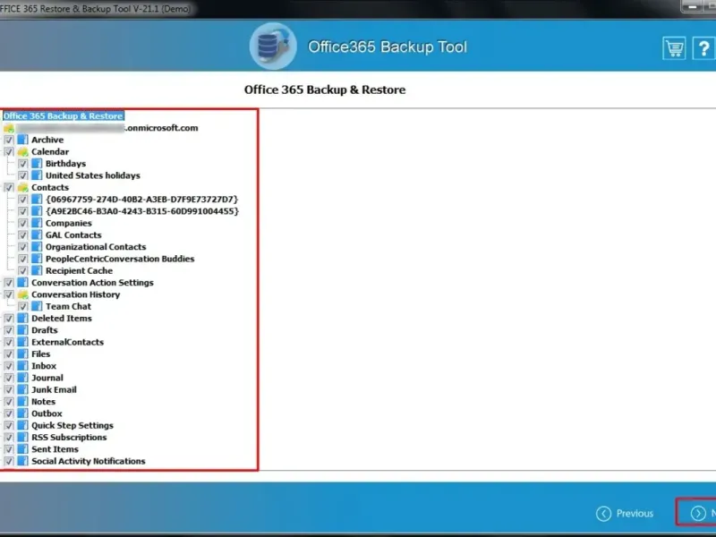Screen dimensions: 716x537
Task: Click the GAL Contacts folder icon
Action: tap(37, 234)
